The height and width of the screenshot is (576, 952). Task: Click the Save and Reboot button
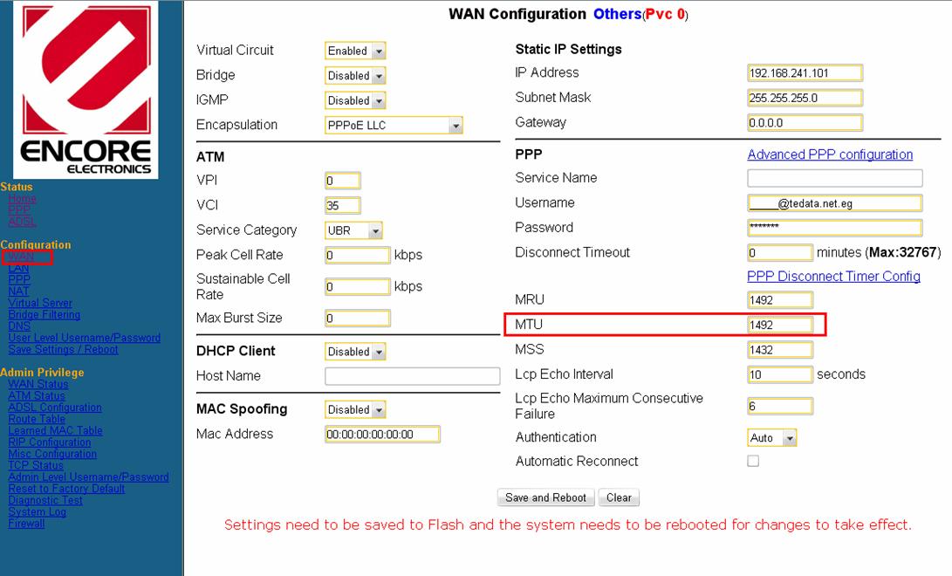[x=545, y=497]
